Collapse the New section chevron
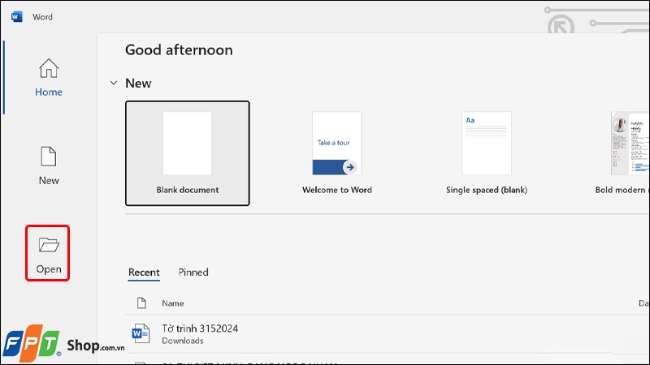This screenshot has width=650, height=365. pyautogui.click(x=113, y=84)
